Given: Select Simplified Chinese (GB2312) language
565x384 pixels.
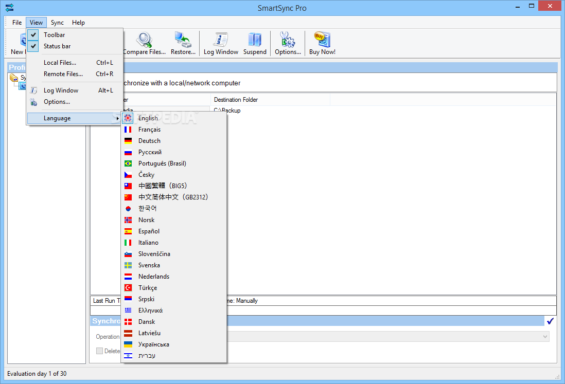Looking at the screenshot, I should point(174,197).
